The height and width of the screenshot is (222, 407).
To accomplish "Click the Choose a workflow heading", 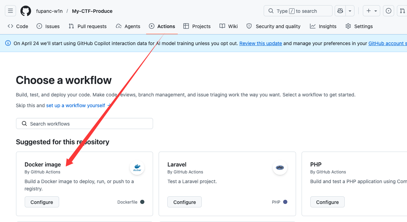I will tap(64, 80).
